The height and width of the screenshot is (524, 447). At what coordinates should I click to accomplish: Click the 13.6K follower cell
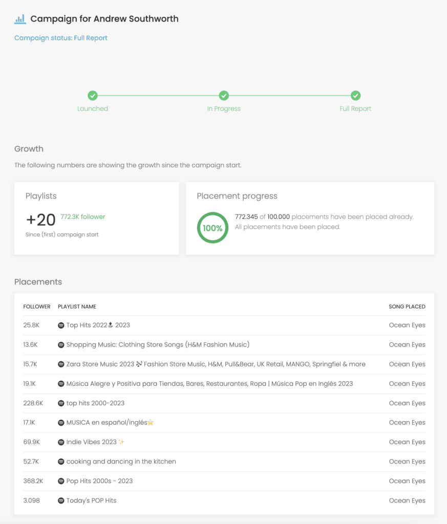click(30, 344)
